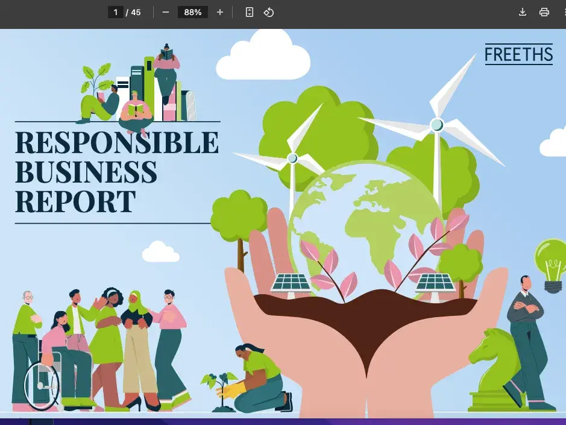Click the FREETHS logo

518,54
